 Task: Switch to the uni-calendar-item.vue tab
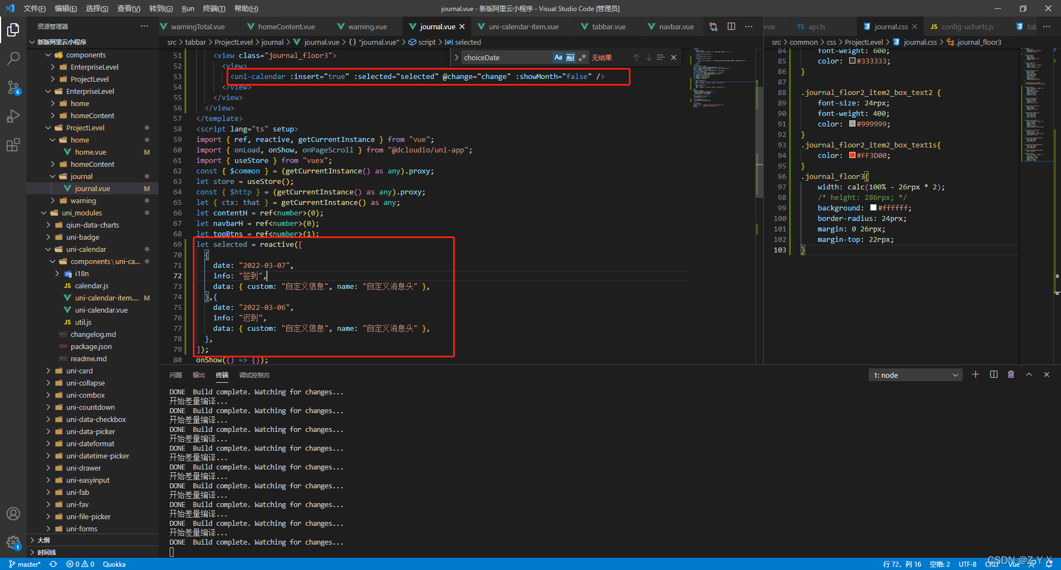[x=523, y=27]
